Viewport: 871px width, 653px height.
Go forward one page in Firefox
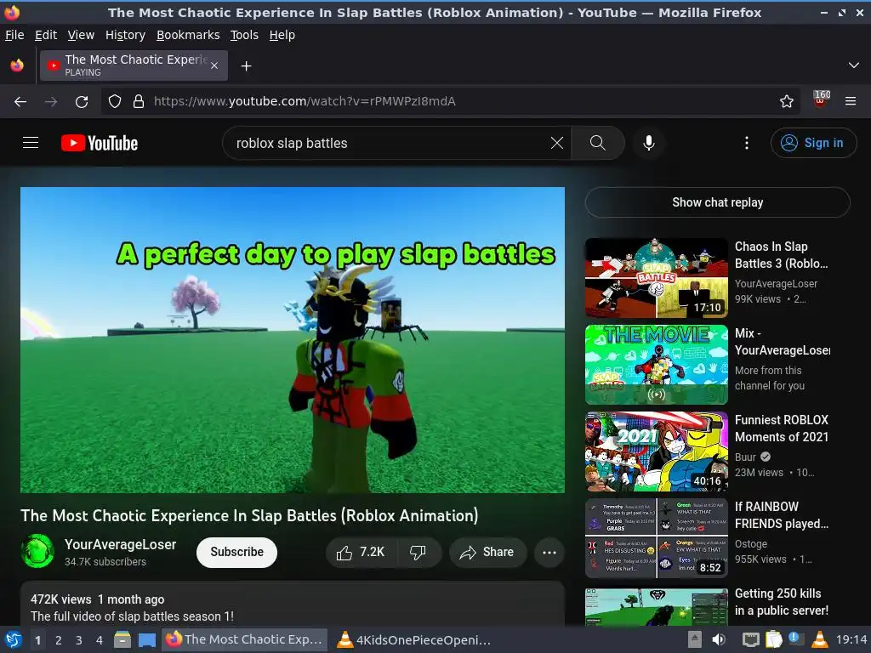pyautogui.click(x=51, y=101)
